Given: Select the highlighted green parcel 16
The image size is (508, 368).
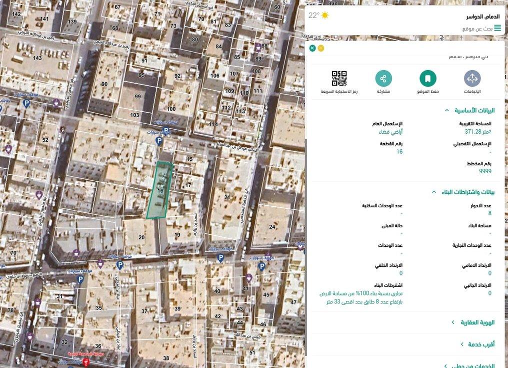Looking at the screenshot, I should pos(159,191).
